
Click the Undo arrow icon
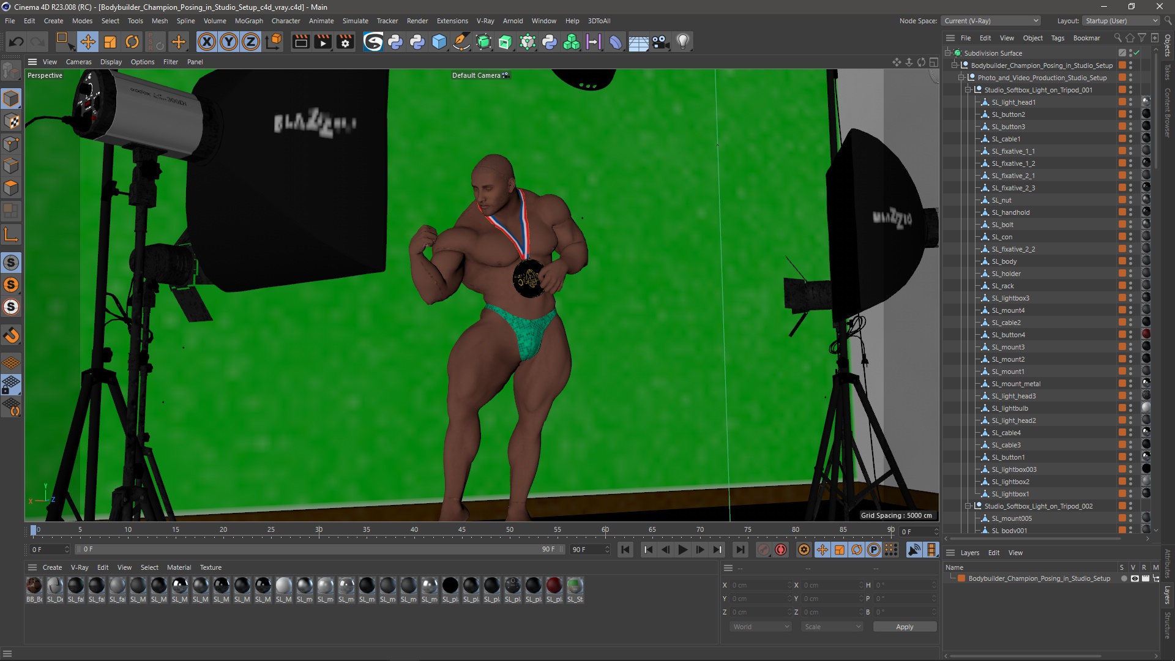(x=17, y=42)
